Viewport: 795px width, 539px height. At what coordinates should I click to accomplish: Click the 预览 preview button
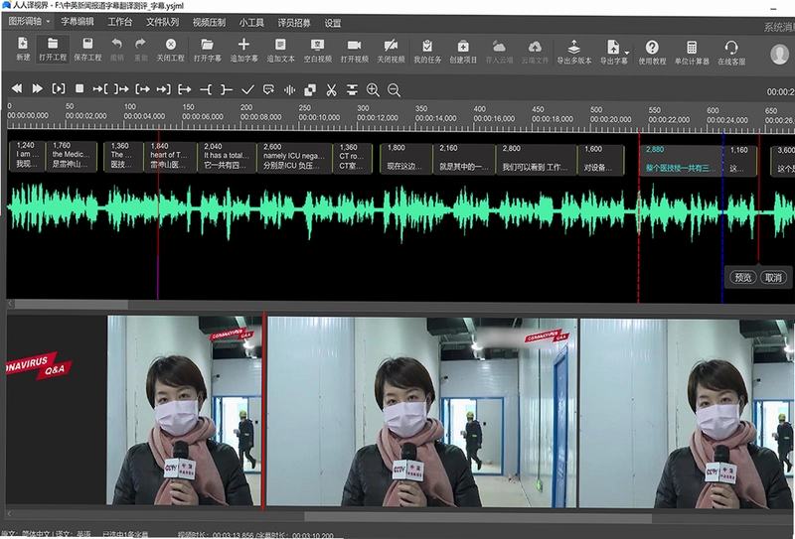point(742,277)
